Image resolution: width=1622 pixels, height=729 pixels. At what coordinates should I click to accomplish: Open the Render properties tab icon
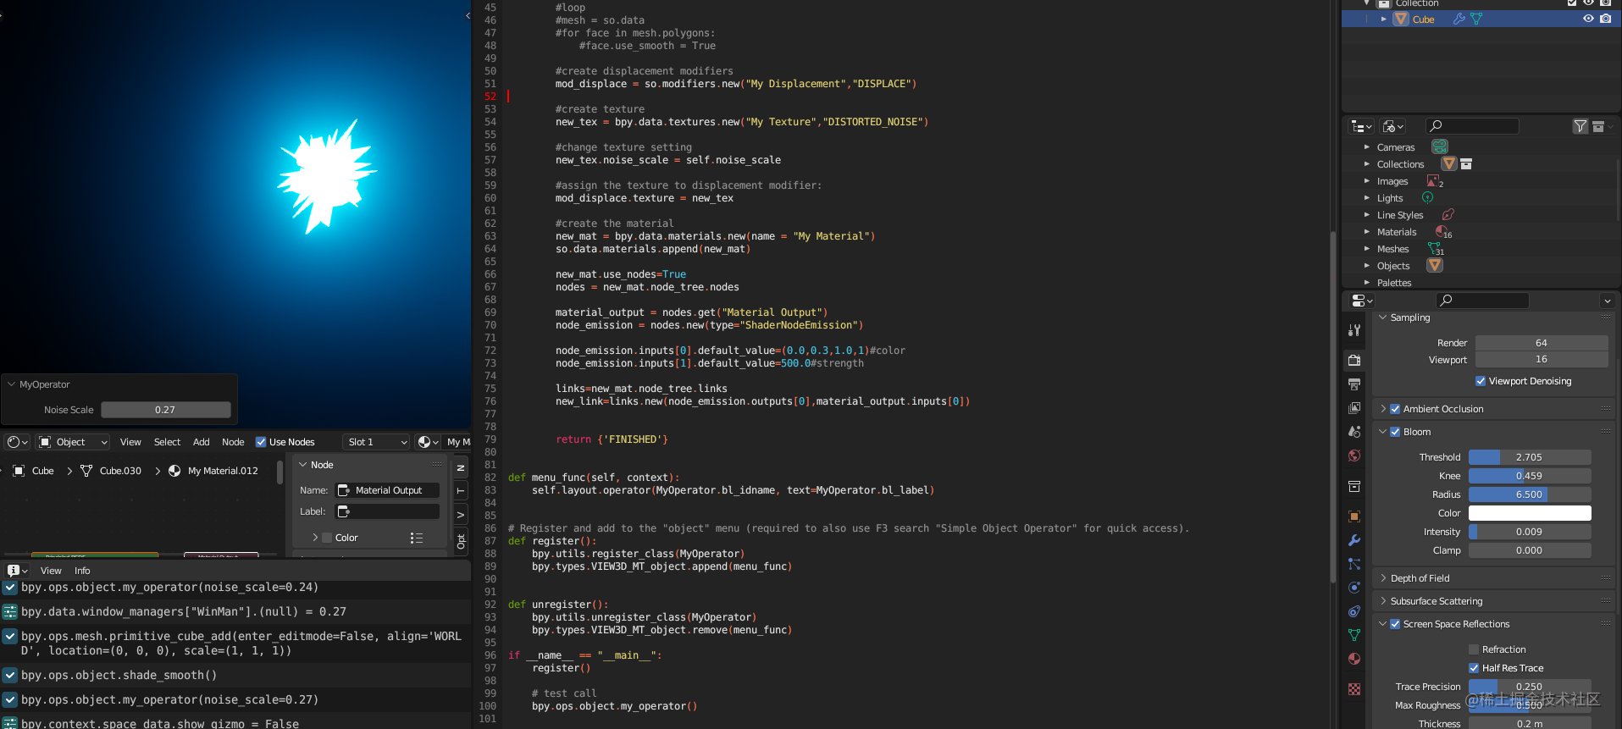1354,361
